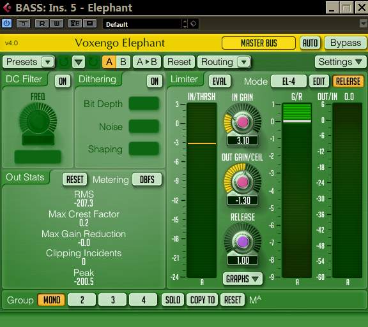The image size is (368, 327).
Task: Open the undo history dropdown arrow
Action: (x=79, y=62)
